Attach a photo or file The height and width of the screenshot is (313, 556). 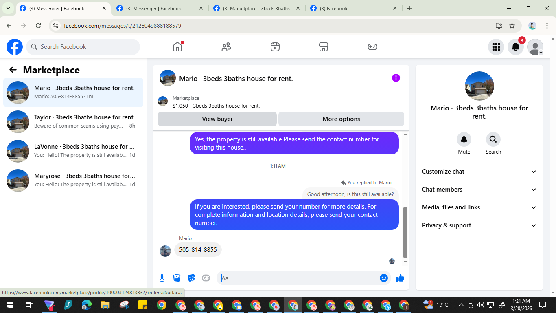[x=177, y=278]
